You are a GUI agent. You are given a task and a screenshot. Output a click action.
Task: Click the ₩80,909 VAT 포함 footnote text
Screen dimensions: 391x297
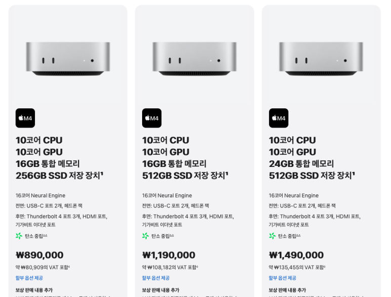tap(42, 267)
